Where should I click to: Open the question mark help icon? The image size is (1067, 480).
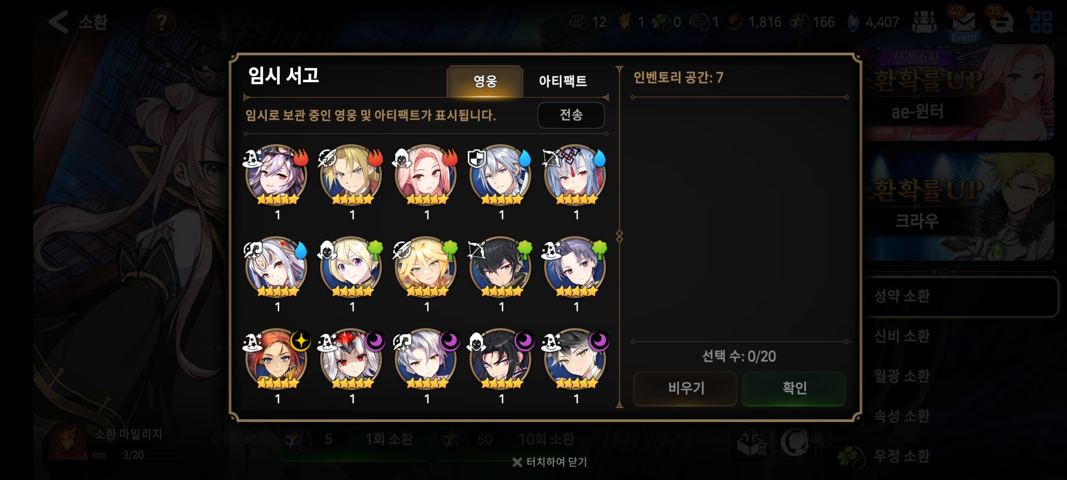tap(161, 22)
